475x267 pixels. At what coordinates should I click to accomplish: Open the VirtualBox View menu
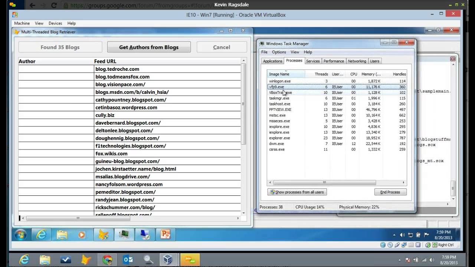39,23
